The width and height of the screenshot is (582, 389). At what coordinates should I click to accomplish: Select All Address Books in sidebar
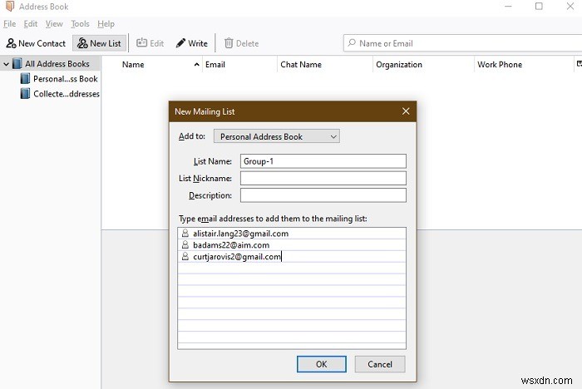coord(51,64)
